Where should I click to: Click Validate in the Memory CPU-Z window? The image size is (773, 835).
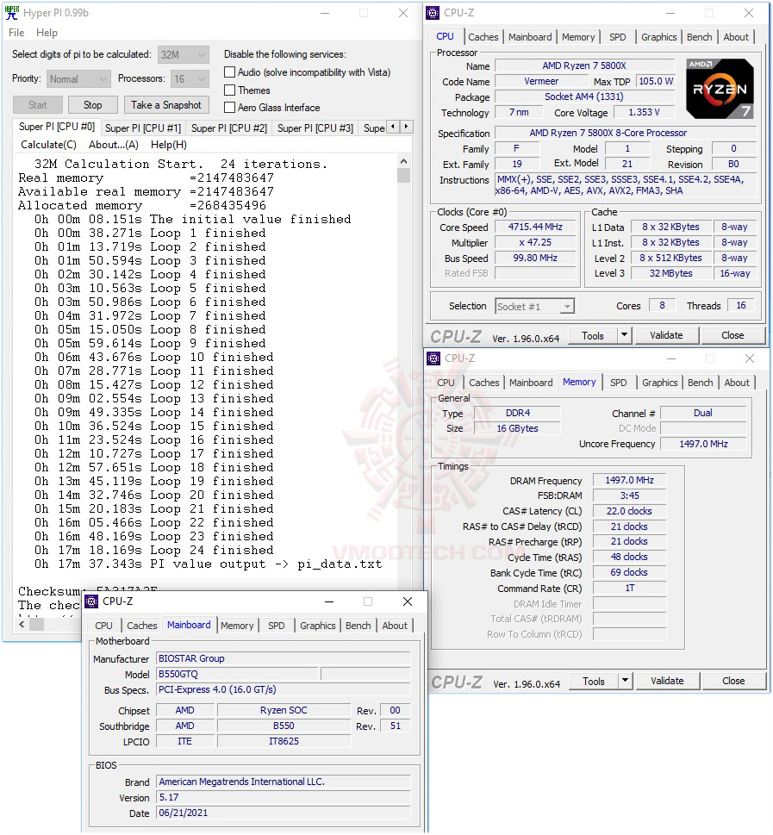(667, 681)
